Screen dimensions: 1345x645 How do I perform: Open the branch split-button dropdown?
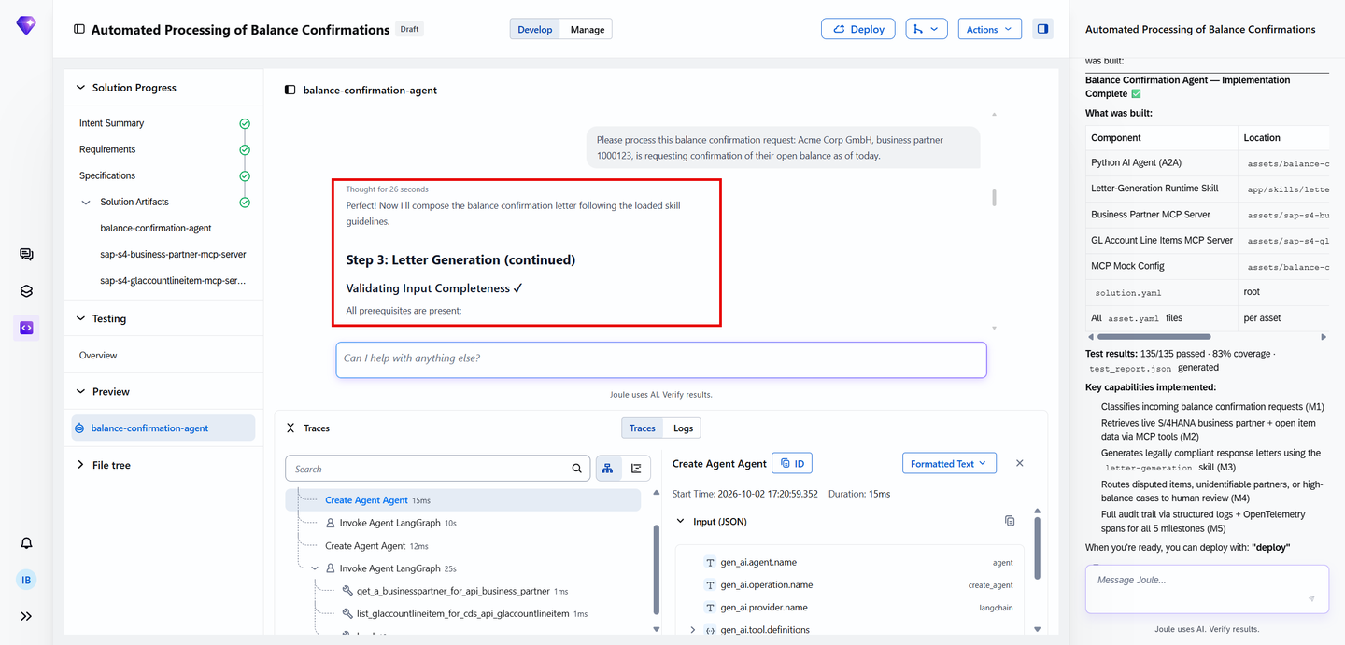click(x=927, y=29)
